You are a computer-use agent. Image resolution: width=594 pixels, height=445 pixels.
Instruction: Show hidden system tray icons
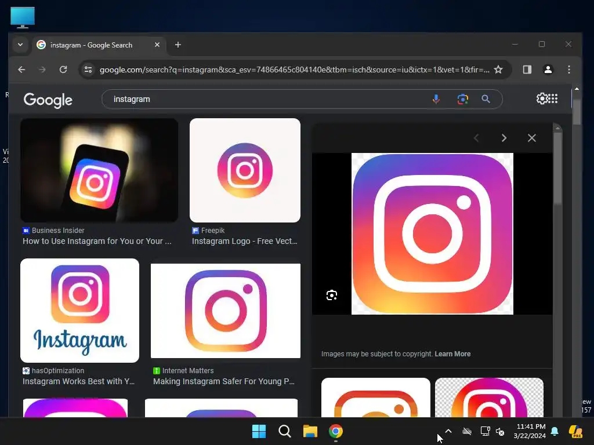tap(448, 431)
